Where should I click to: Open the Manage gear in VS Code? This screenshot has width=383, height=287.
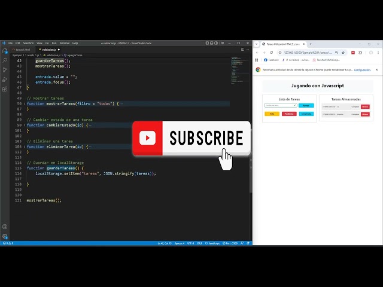coord(5,236)
